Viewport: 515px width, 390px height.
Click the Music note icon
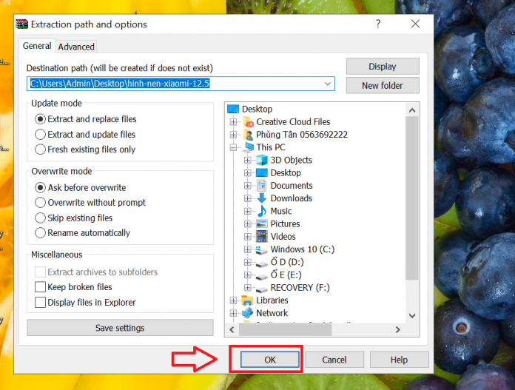262,211
